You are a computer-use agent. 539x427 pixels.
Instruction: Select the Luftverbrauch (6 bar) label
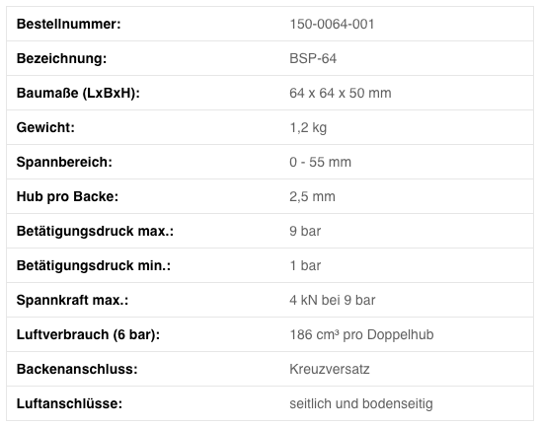(88, 334)
